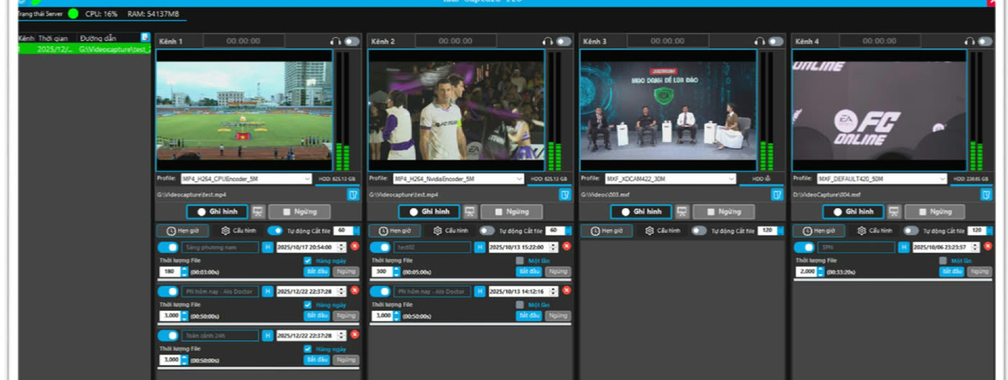Image resolution: width=1008 pixels, height=380 pixels.
Task: Enable Tự động Cắt file in Kênh 2
Action: point(487,231)
